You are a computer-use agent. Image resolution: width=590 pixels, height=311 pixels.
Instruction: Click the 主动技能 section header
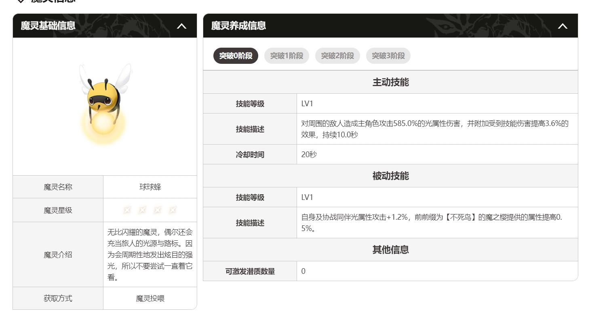pyautogui.click(x=390, y=82)
